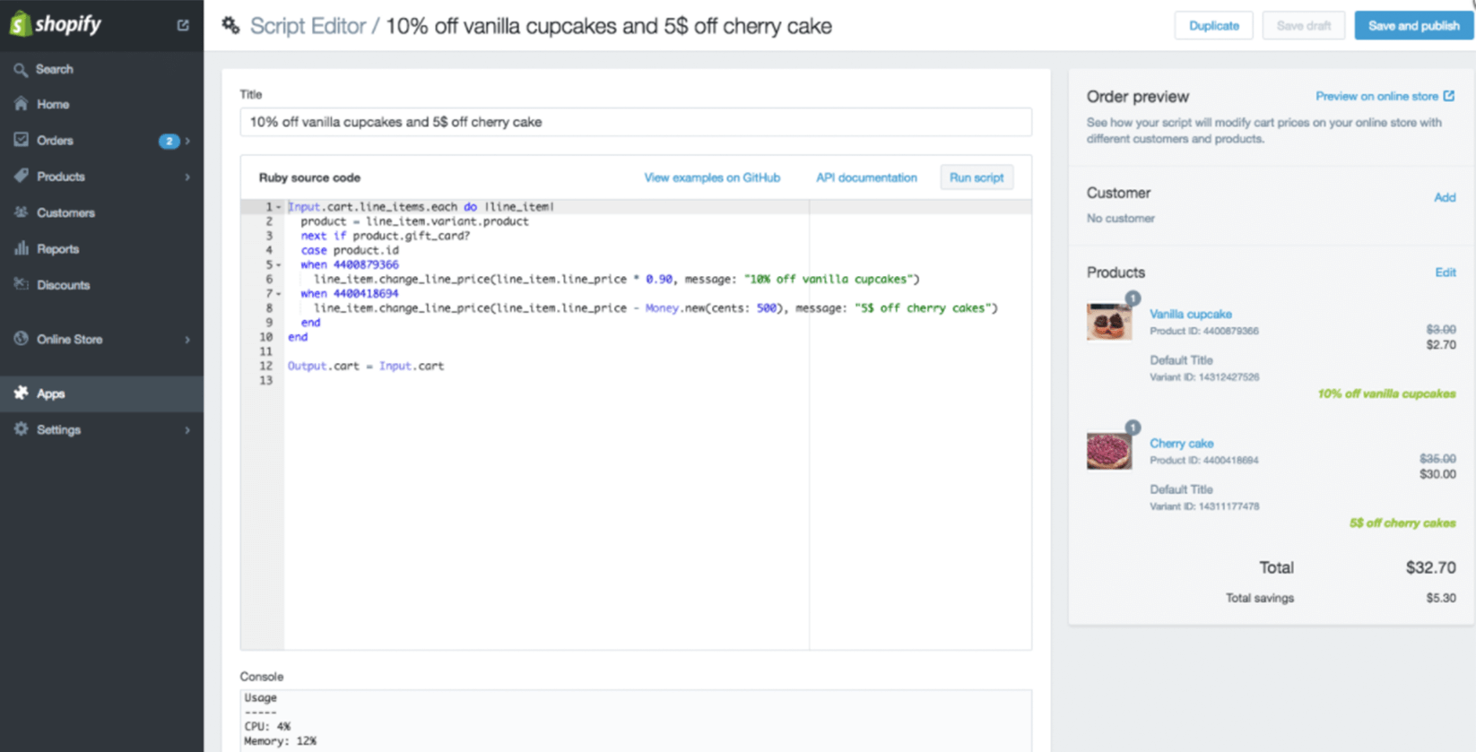The width and height of the screenshot is (1476, 752).
Task: Click the Script Editor gears icon
Action: click(x=230, y=25)
